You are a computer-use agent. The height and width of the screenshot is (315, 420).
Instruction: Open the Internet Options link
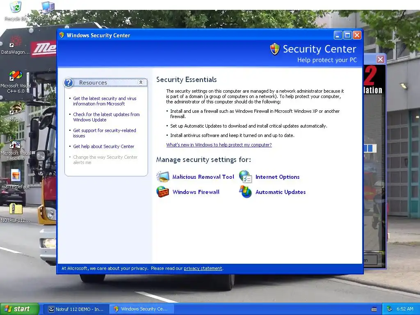[x=278, y=177]
